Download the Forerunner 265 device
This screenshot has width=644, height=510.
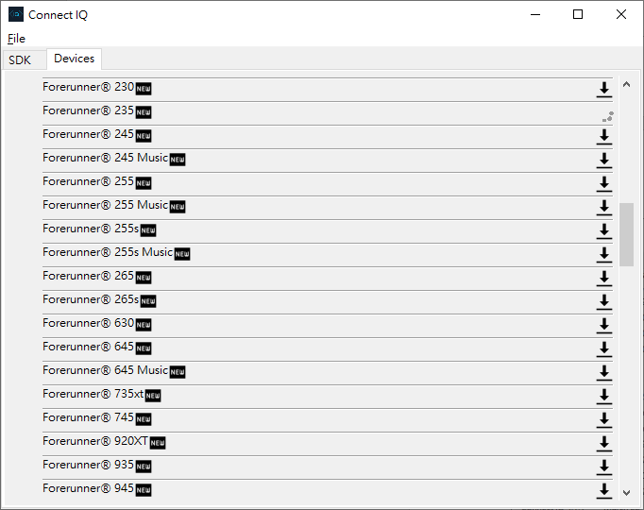[x=603, y=278]
